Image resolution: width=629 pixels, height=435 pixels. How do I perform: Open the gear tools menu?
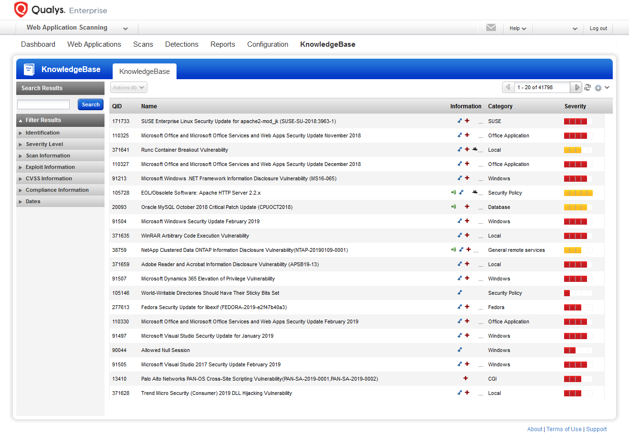click(x=601, y=88)
